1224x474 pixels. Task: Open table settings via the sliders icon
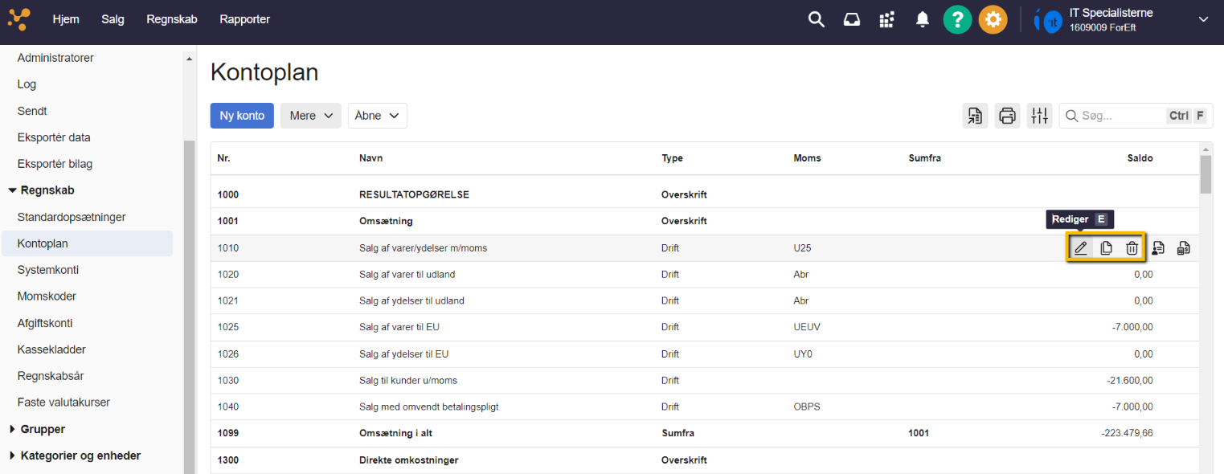[x=1039, y=116]
